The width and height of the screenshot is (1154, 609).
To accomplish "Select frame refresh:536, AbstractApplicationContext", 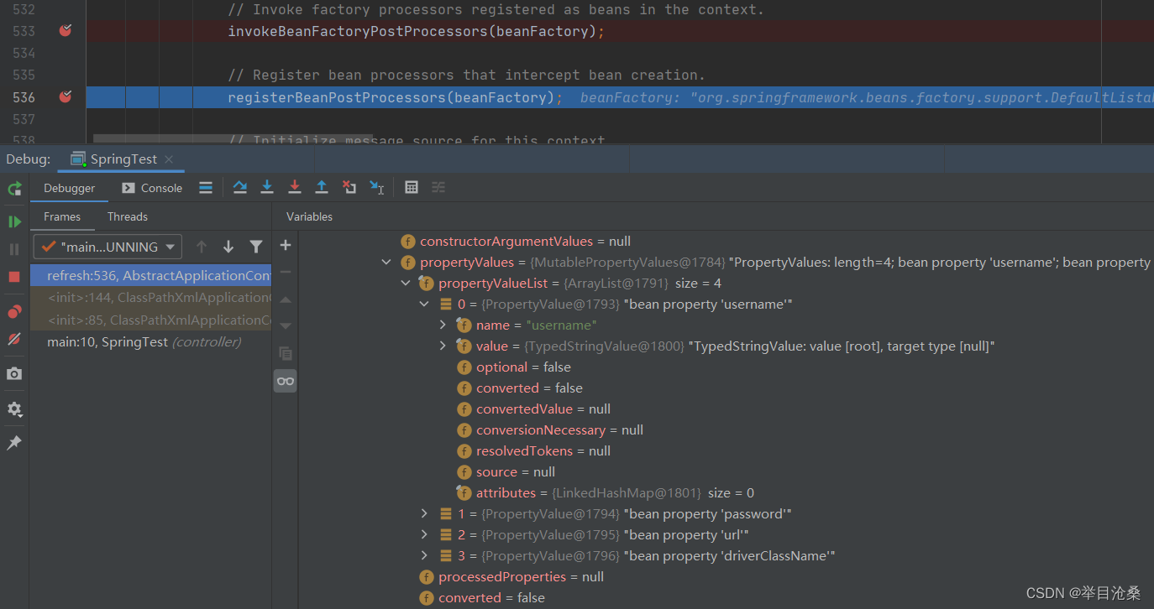I will coord(150,275).
